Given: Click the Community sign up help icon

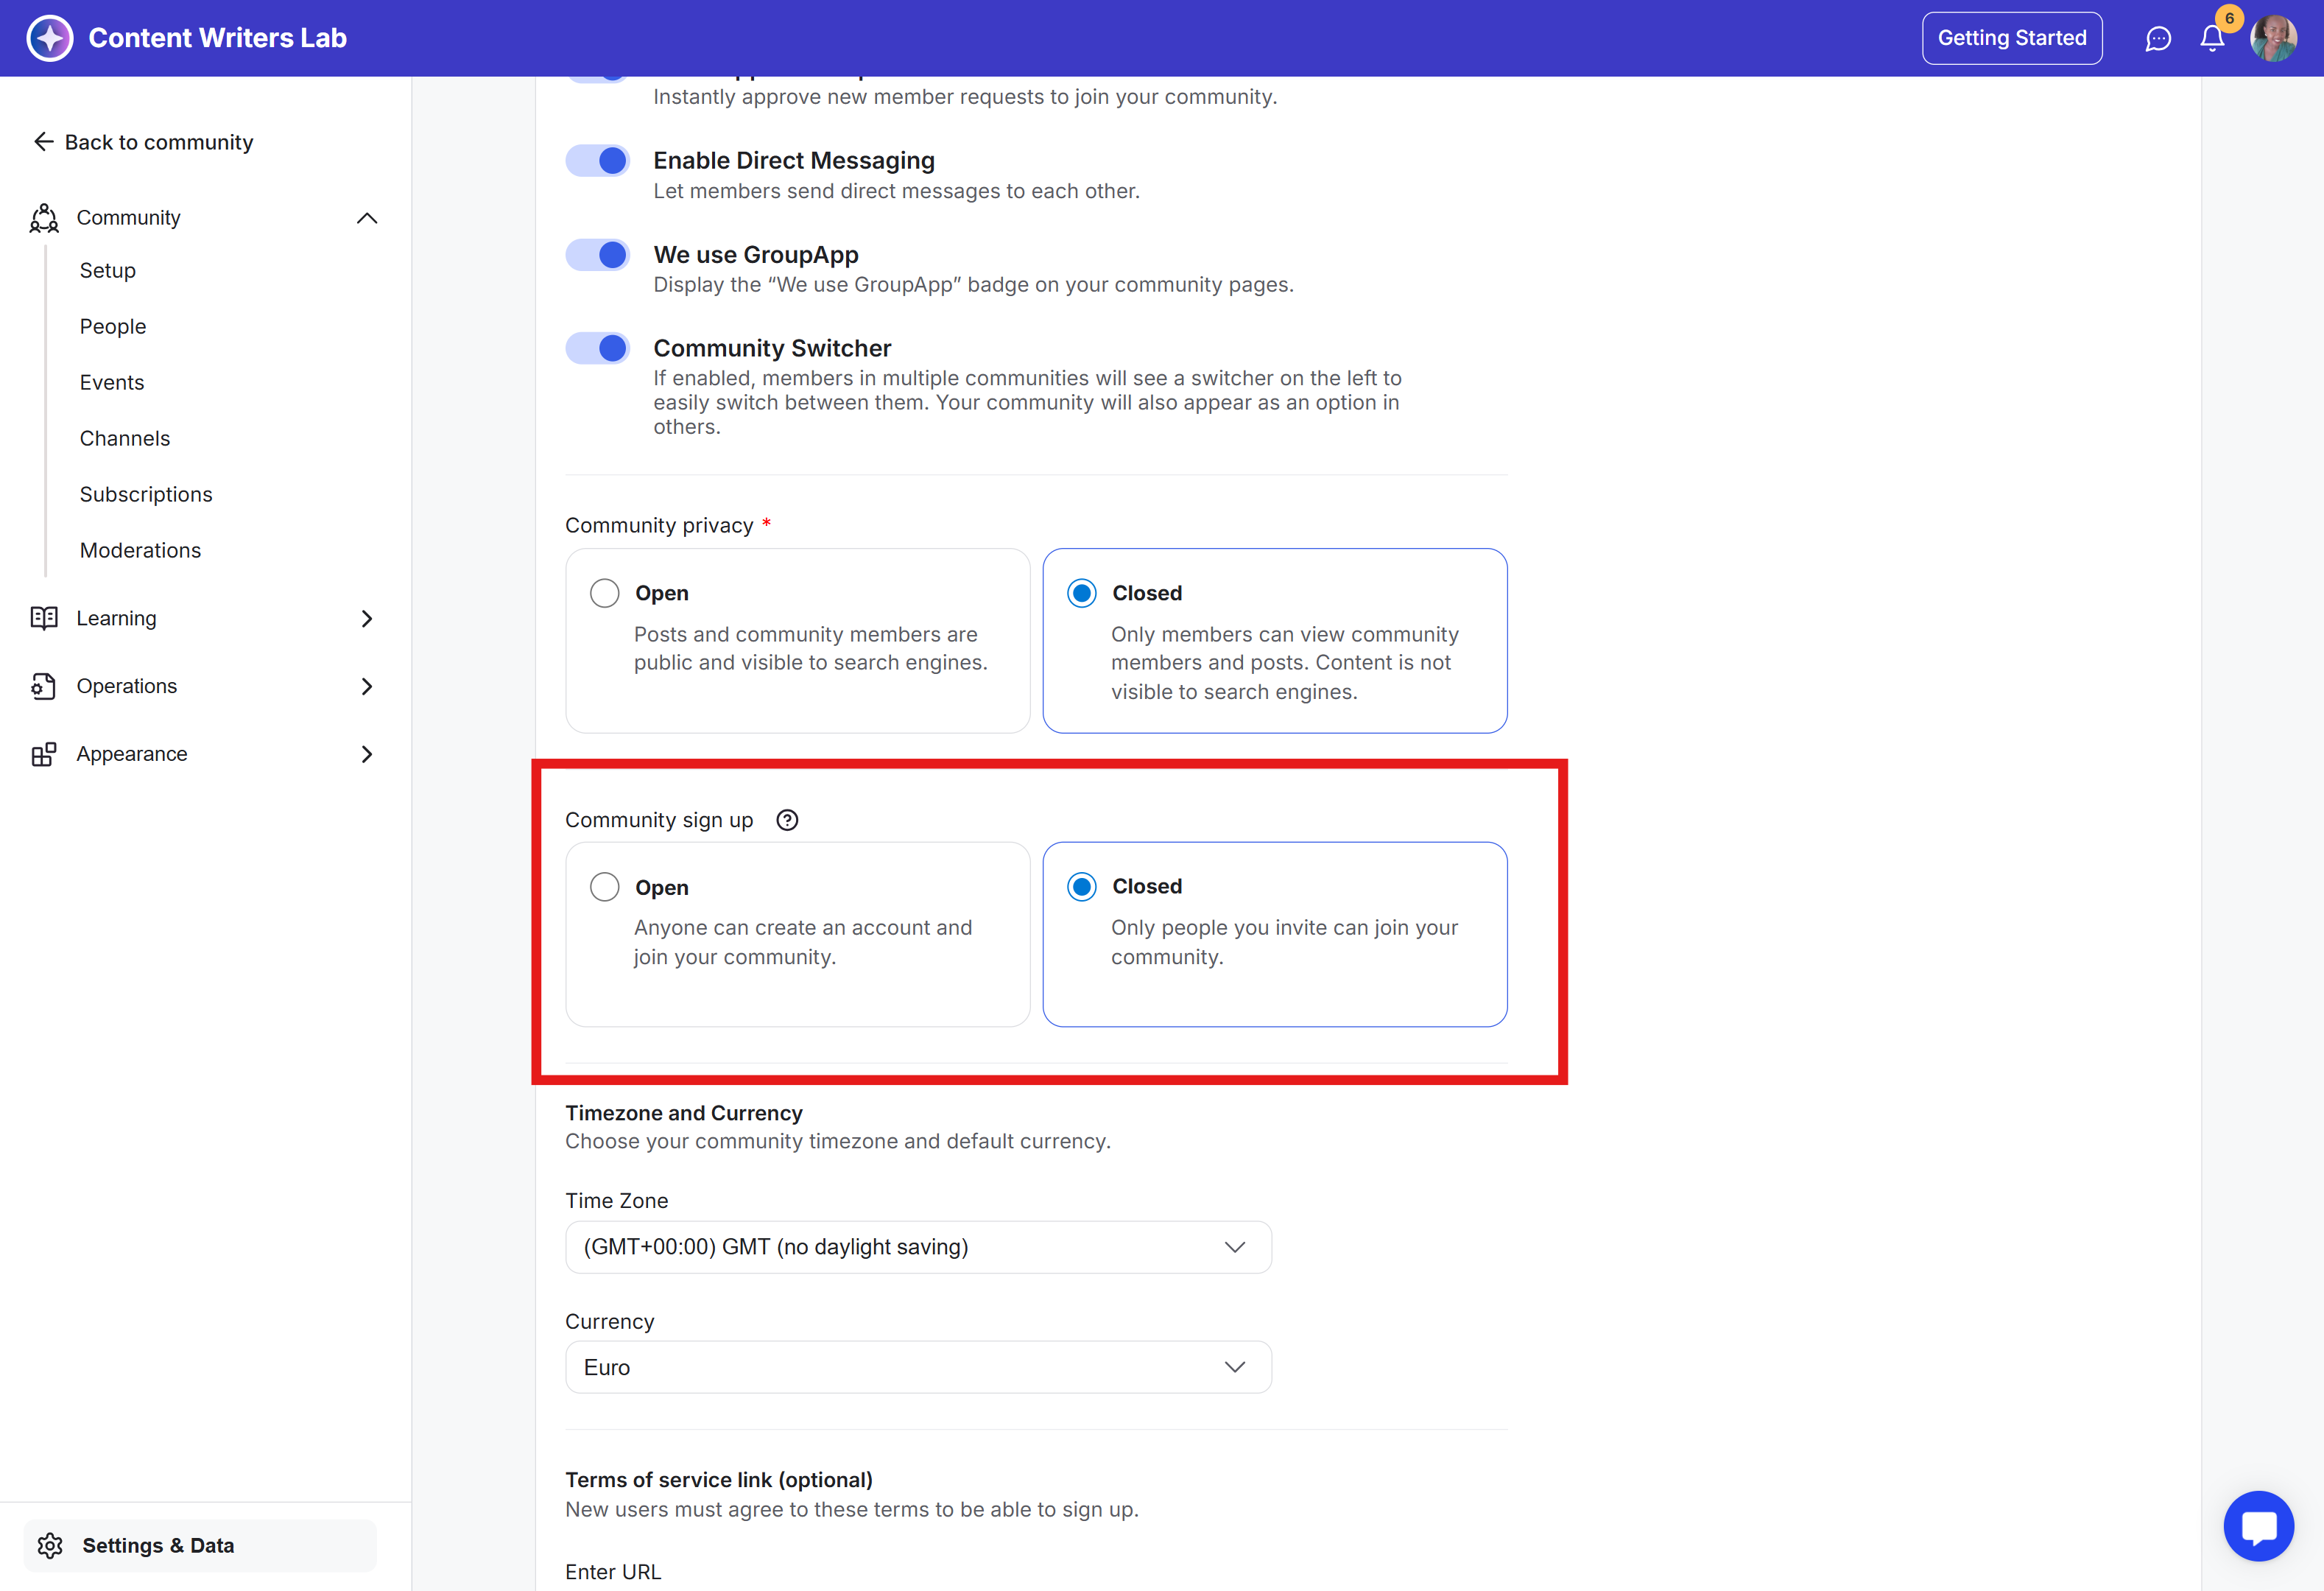Looking at the screenshot, I should [x=787, y=820].
